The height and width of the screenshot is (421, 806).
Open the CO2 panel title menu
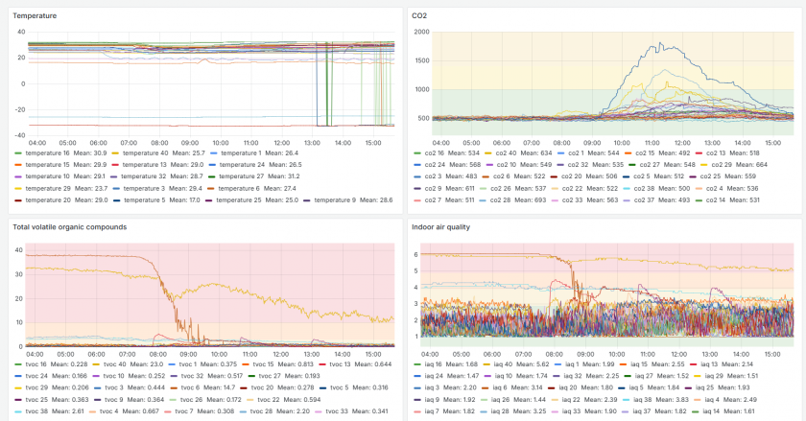[419, 16]
